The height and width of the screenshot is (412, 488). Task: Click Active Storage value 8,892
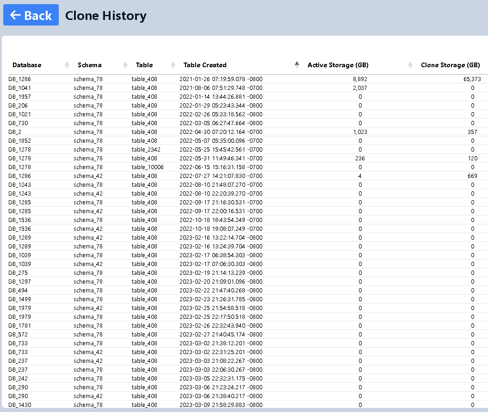(360, 79)
